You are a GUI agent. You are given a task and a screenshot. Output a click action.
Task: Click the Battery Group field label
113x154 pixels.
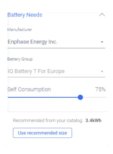20,59
